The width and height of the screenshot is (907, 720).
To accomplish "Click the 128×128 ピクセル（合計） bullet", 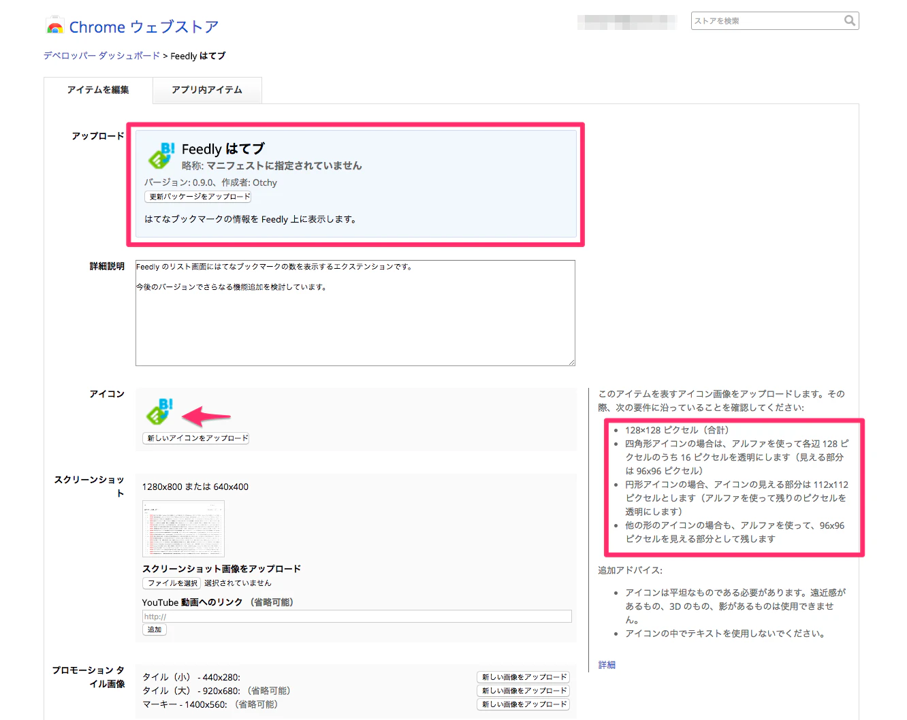I will point(677,430).
